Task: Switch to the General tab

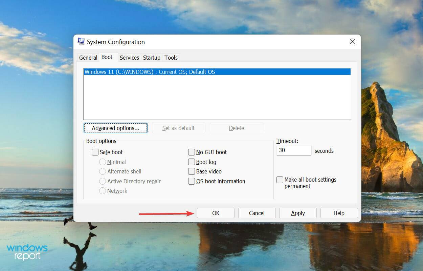Action: point(88,58)
